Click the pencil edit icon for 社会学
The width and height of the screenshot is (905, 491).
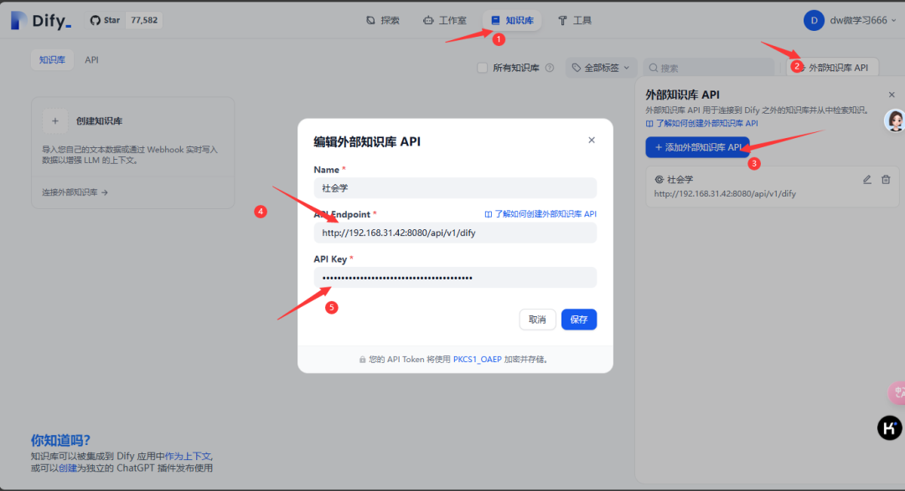tap(867, 179)
